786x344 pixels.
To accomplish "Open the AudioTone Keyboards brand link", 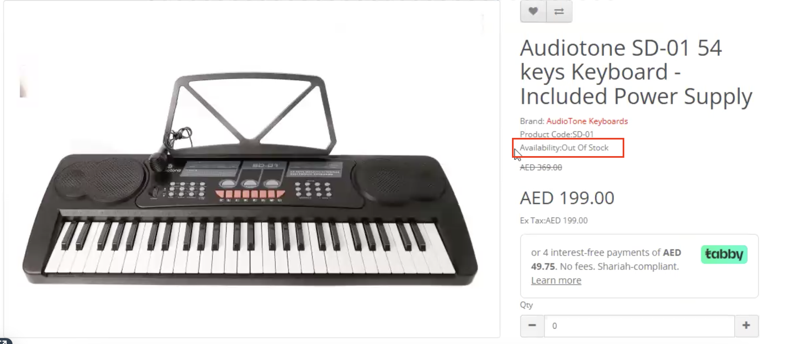I will click(x=587, y=121).
